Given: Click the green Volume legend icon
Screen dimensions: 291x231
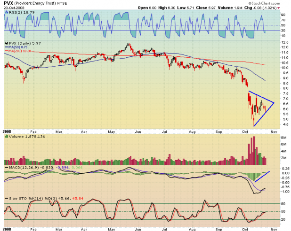Looking at the screenshot, I should click(x=6, y=137).
